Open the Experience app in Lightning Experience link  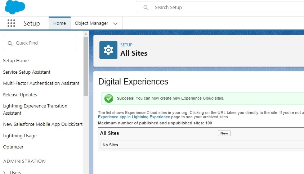click(x=134, y=117)
